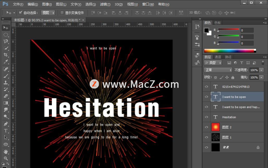This screenshot has width=268, height=168.
Task: Close the 未标题-1 document tab
Action: (x=83, y=20)
